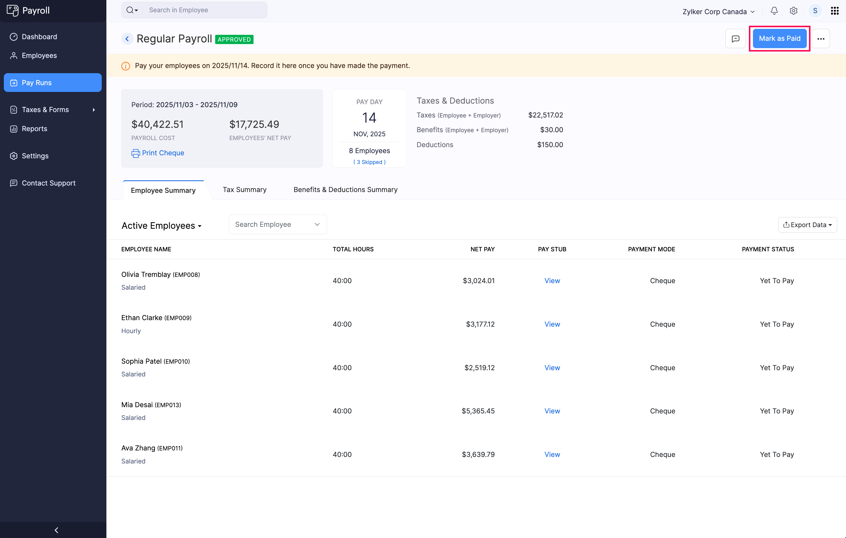Open the more options ellipsis menu
Viewport: 846px width, 538px height.
(x=821, y=39)
